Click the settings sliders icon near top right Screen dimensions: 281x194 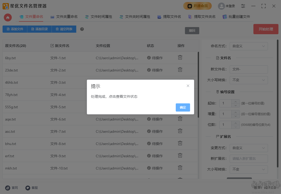pyautogui.click(x=243, y=6)
